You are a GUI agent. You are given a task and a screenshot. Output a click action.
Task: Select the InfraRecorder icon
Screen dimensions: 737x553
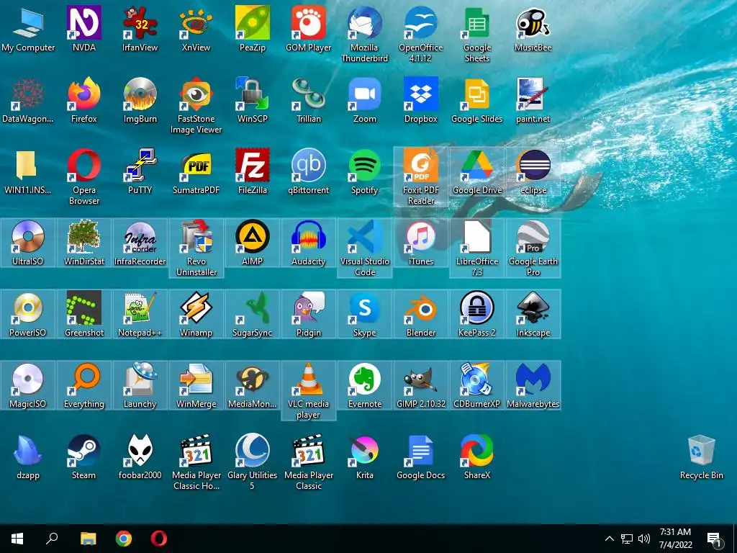coord(140,243)
